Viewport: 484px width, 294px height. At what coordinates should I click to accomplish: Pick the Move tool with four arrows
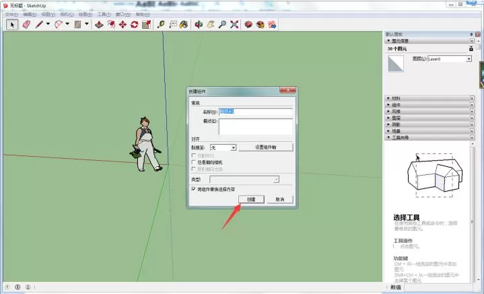123,25
